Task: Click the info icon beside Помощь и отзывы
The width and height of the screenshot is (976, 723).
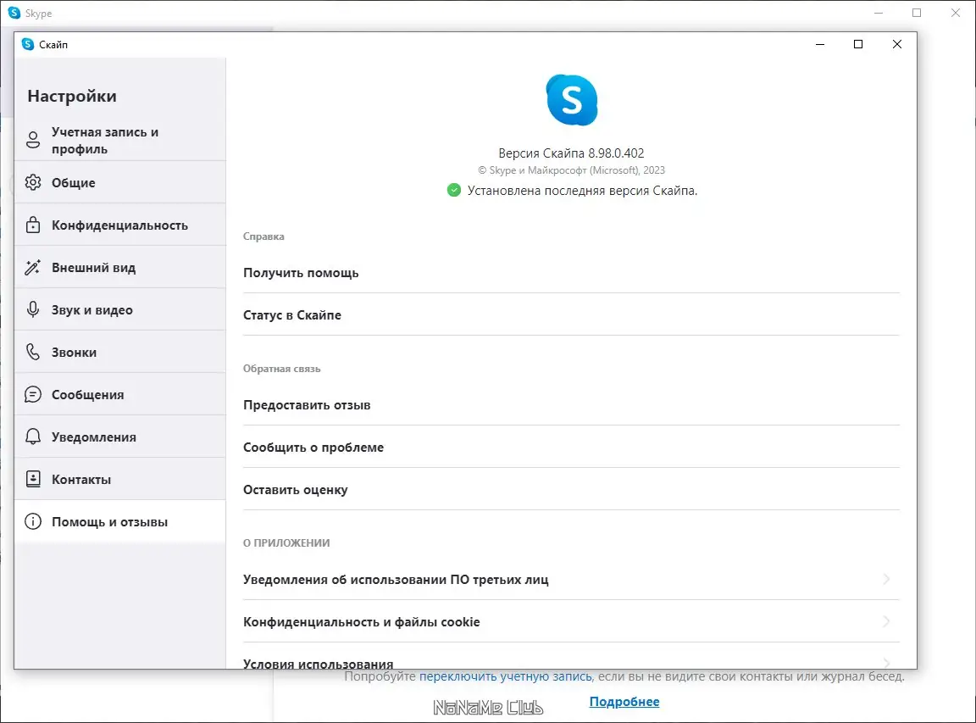Action: 33,521
